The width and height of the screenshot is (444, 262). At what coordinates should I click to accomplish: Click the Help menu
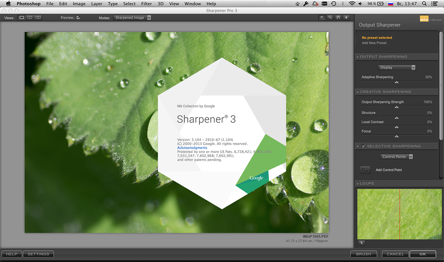point(211,4)
